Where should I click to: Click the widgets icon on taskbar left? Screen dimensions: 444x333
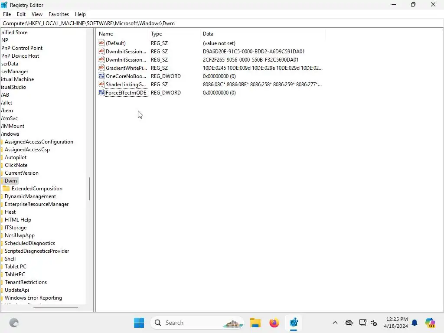tap(14, 323)
